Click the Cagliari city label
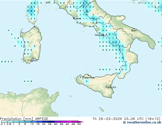Screen dimensions: 162x125 (x=33, y=60)
